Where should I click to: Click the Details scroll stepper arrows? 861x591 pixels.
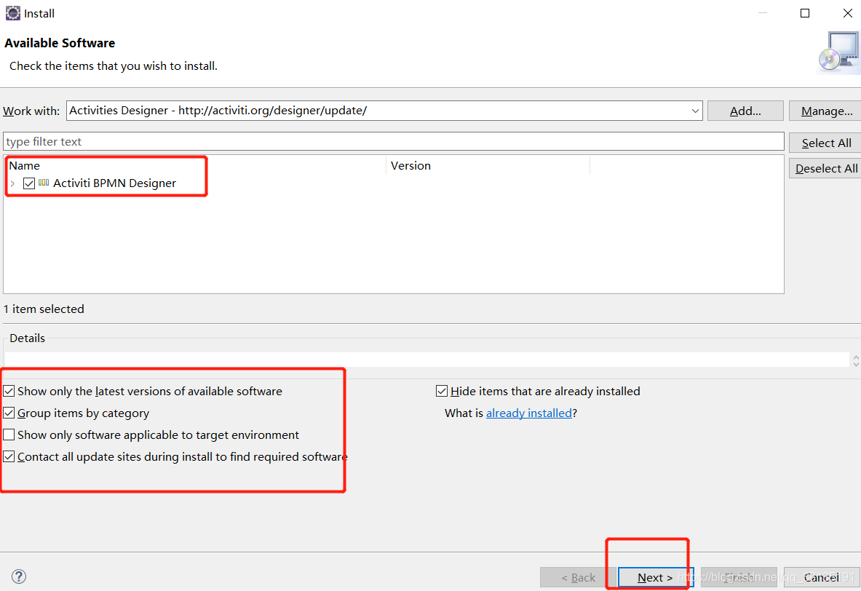[855, 360]
